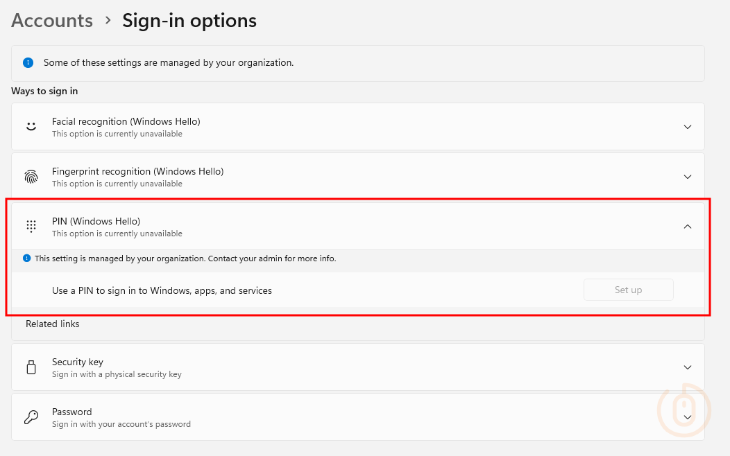Click the Facial recognition smiley face icon
The image size is (730, 456).
point(31,127)
